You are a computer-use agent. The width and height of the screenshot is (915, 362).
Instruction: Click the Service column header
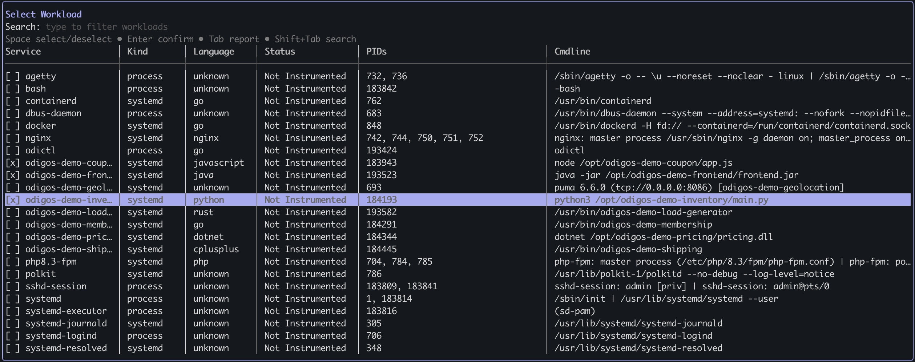[x=23, y=52]
